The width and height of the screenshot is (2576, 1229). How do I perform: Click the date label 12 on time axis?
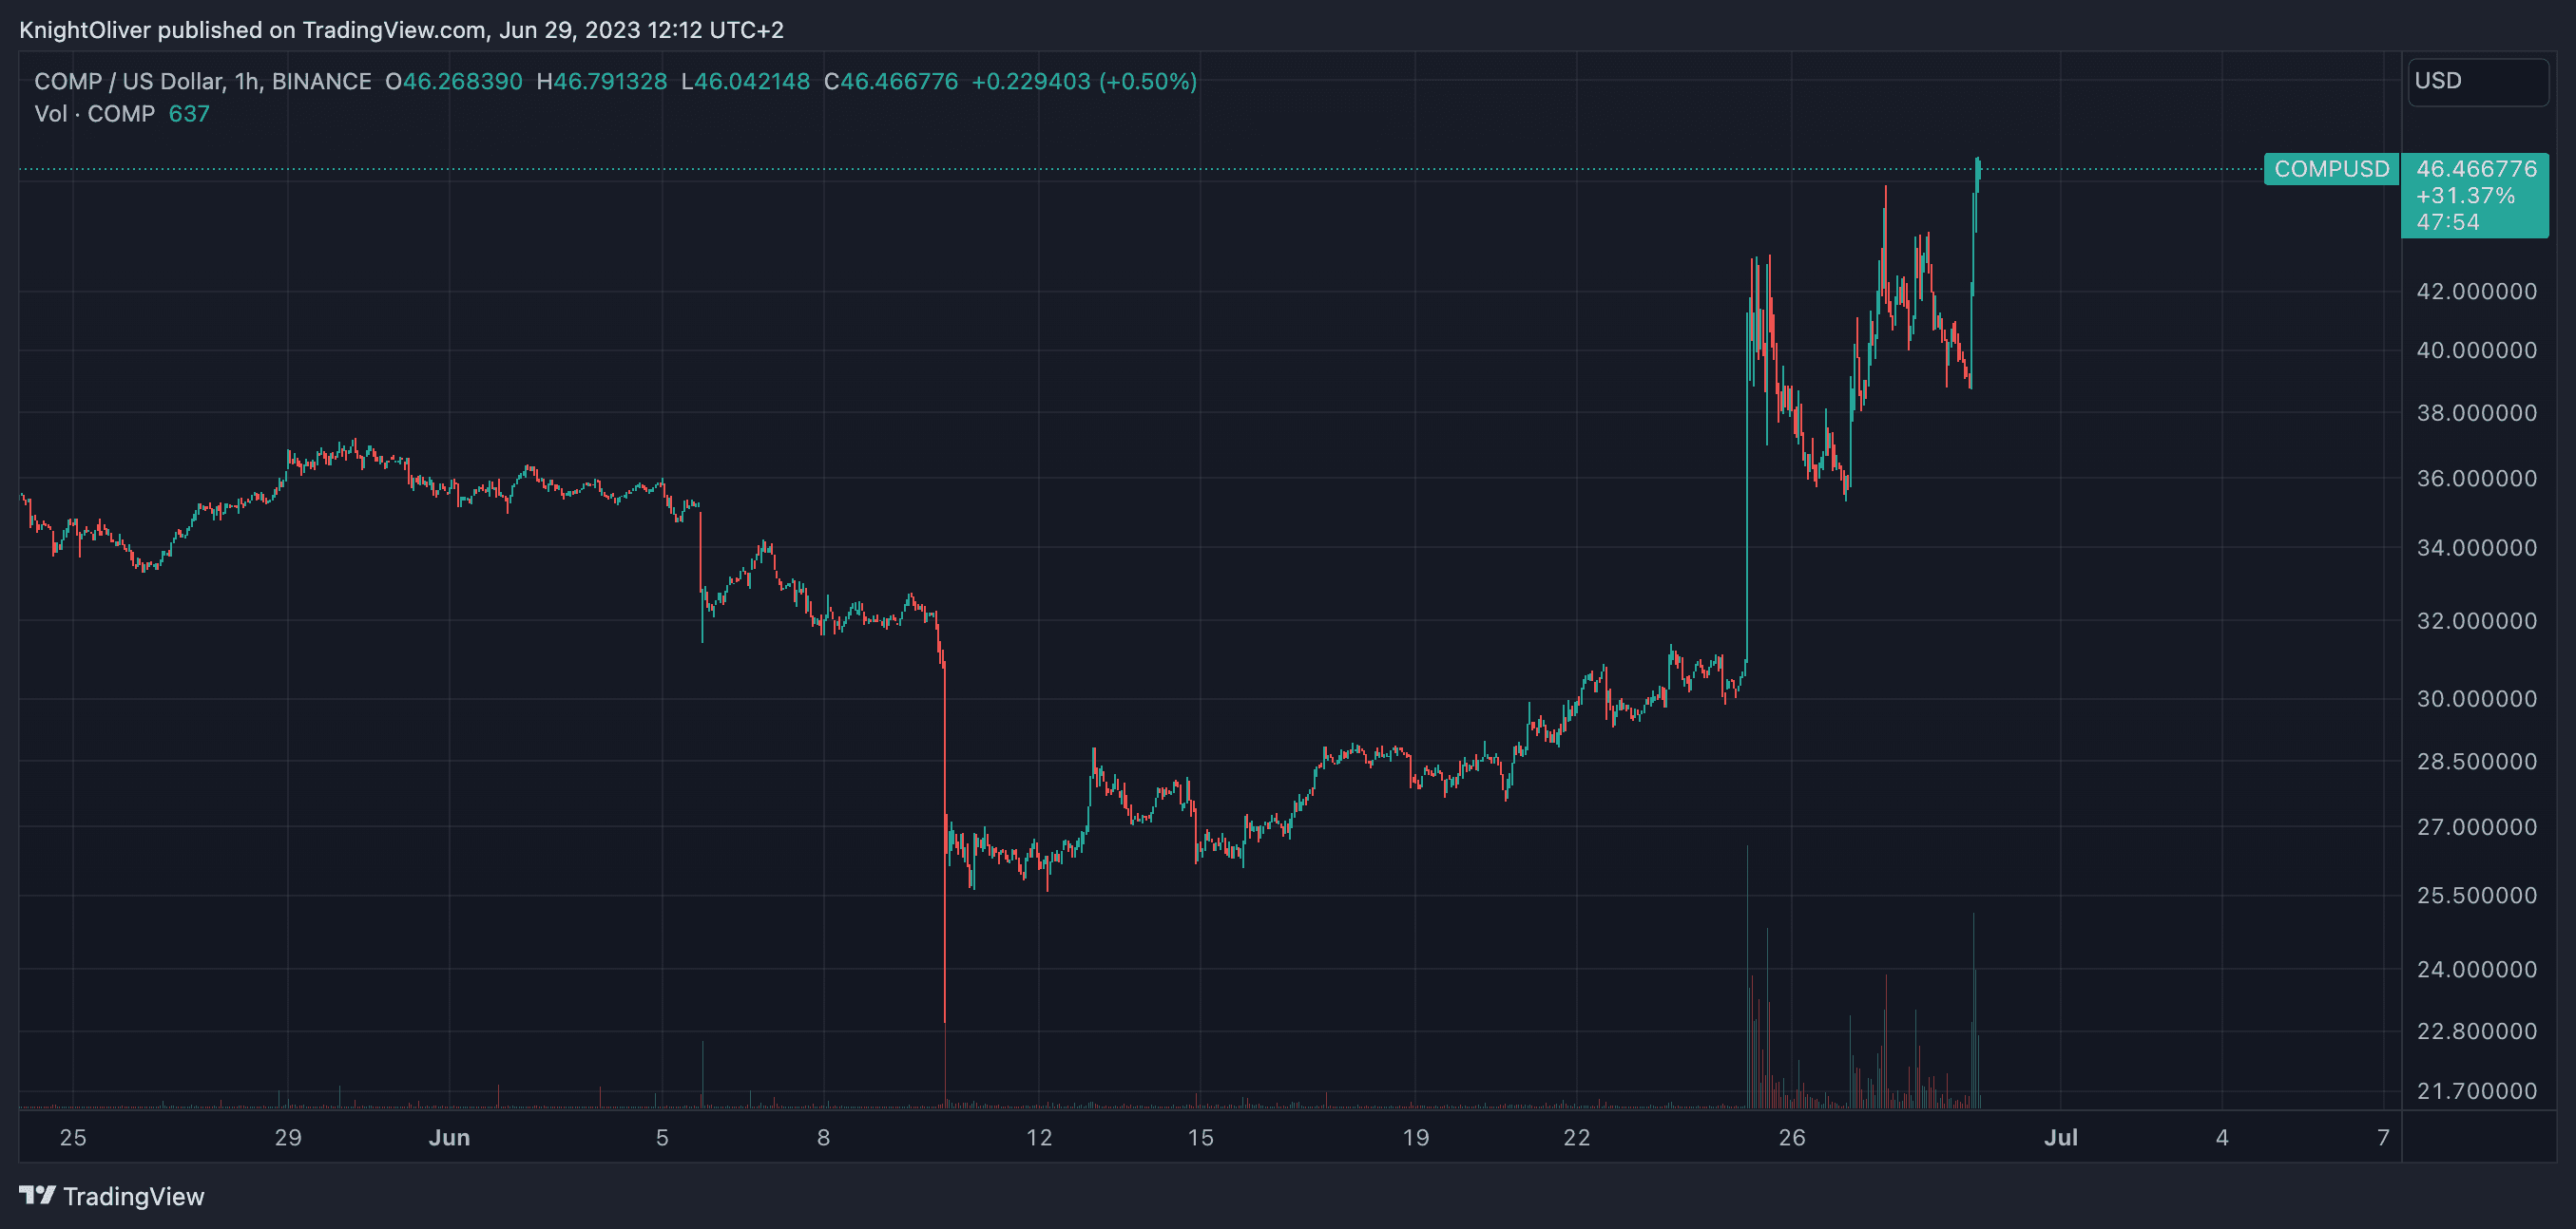(x=1039, y=1138)
